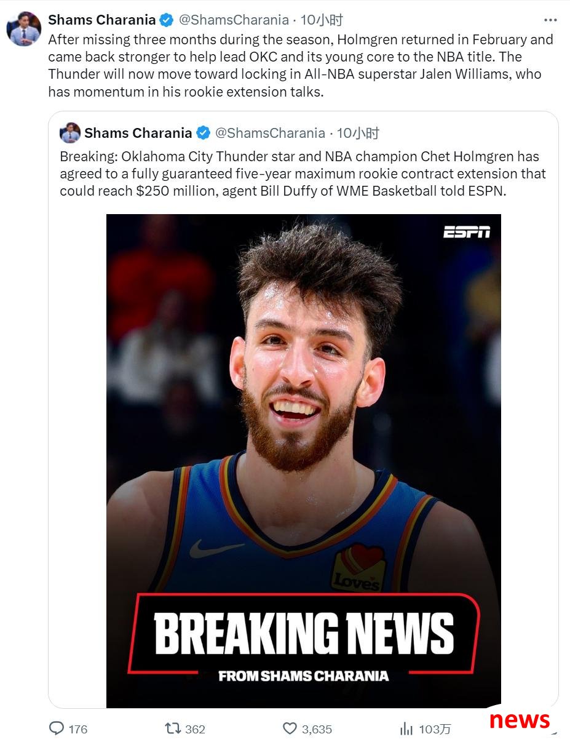Viewport: 570px width, 742px height.
Task: Click the red news watermark label
Action: (x=520, y=719)
